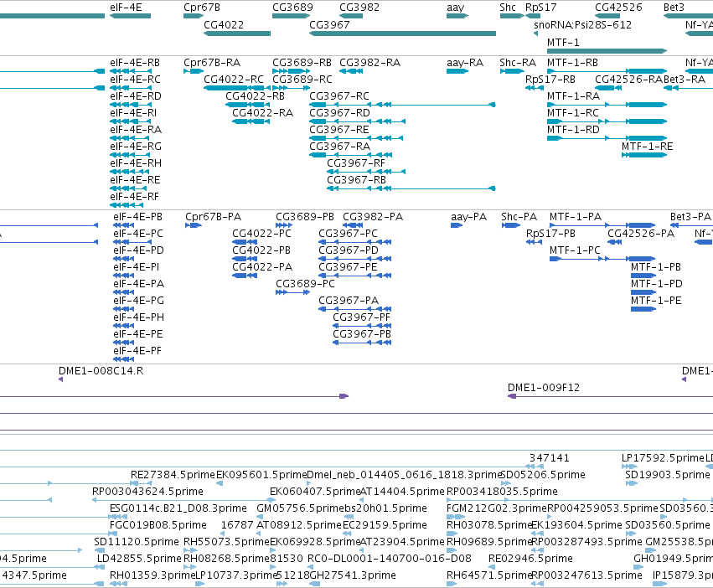Click EST RP003043624.5prime
The image size is (713, 588).
pos(147,492)
